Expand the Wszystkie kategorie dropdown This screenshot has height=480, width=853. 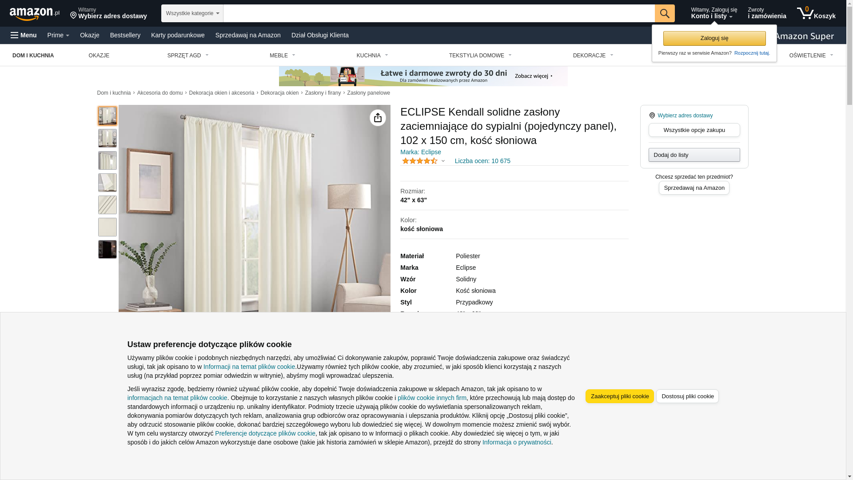pos(192,13)
